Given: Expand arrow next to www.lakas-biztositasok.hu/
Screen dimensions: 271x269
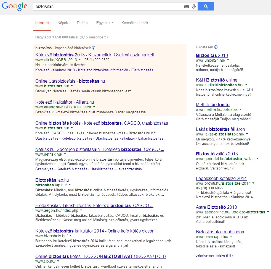Looking at the screenshot, I should (247, 134).
